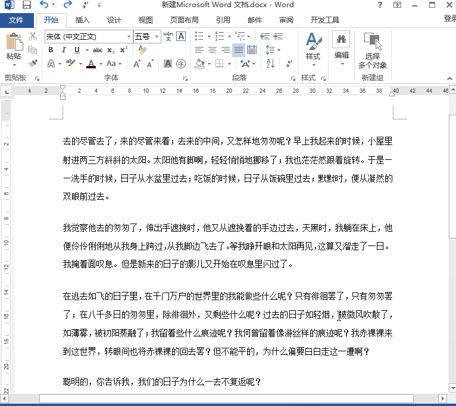Align text to the right
Screen dimensions: 456x406
(x=226, y=50)
